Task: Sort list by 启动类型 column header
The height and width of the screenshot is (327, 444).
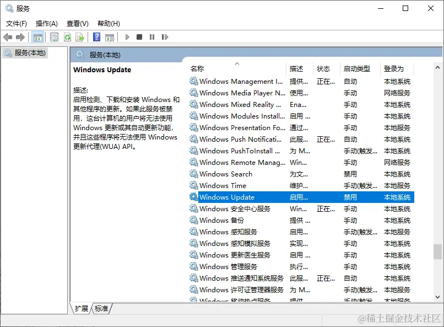Action: pyautogui.click(x=356, y=69)
